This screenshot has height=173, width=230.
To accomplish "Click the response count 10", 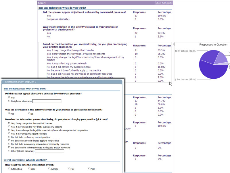I will 136,54.
